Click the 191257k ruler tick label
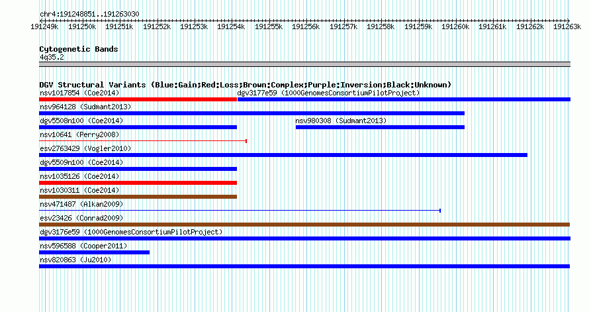This screenshot has height=312, width=589. [343, 26]
